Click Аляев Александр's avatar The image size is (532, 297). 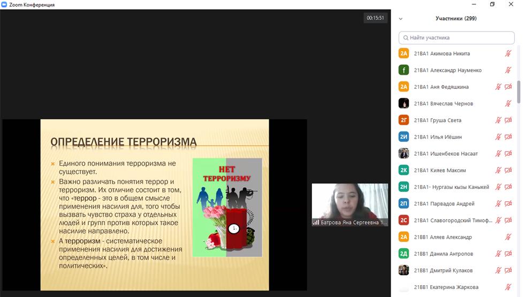click(x=404, y=237)
